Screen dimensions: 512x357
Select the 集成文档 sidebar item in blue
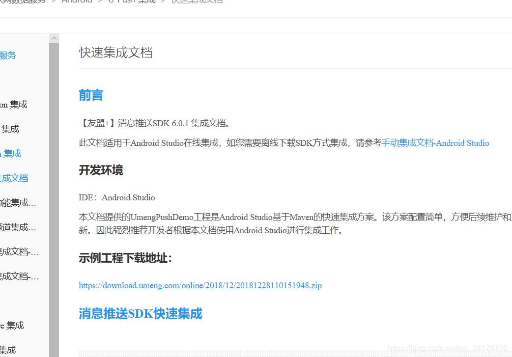coord(14,178)
